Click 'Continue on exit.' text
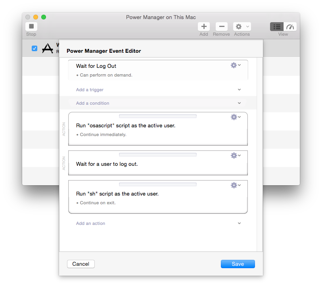Viewport: 322px width, 284px height. (x=98, y=203)
